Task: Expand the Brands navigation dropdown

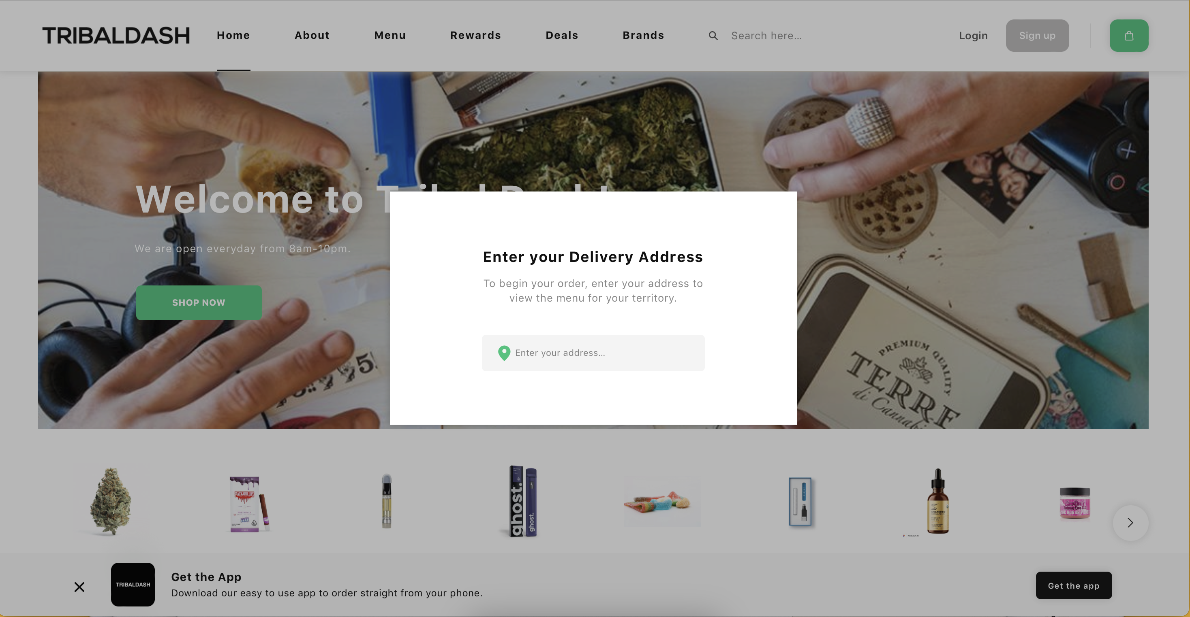Action: point(643,34)
